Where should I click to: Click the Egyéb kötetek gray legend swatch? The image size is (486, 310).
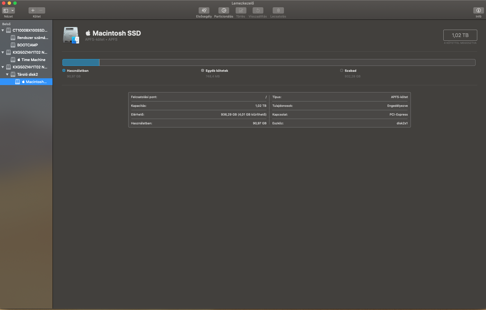coord(203,70)
